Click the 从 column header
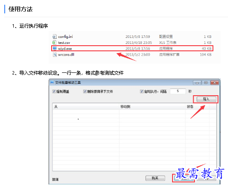 (x=86, y=106)
